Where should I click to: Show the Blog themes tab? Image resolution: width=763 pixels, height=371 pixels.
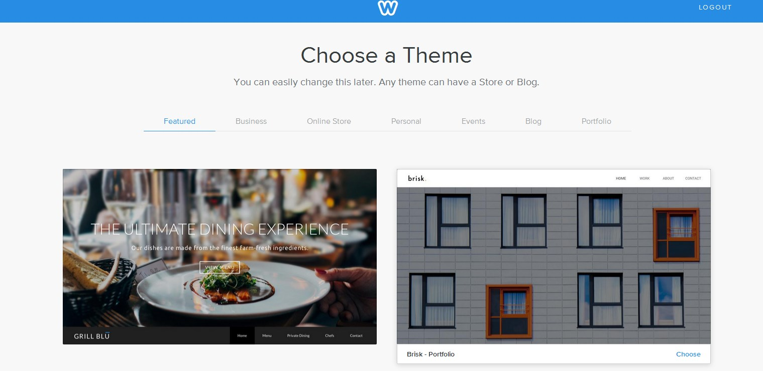pos(533,121)
